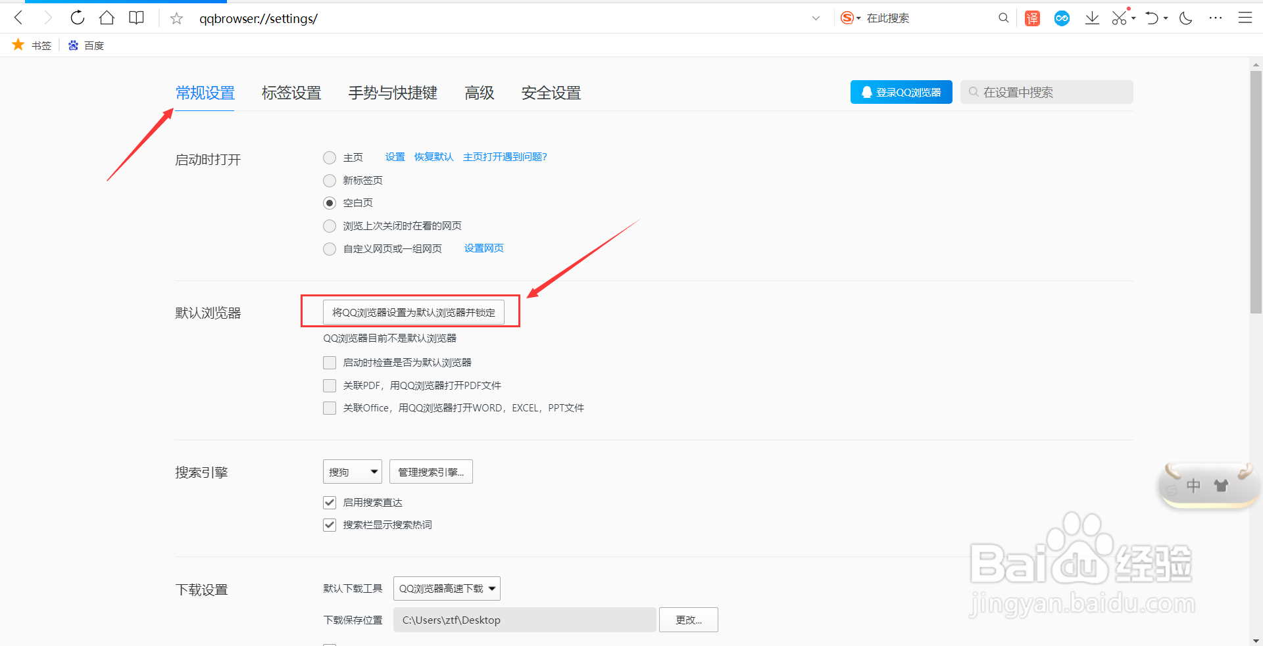Switch to 常规设置 tab
Screen dimensions: 1263x646
tap(205, 93)
